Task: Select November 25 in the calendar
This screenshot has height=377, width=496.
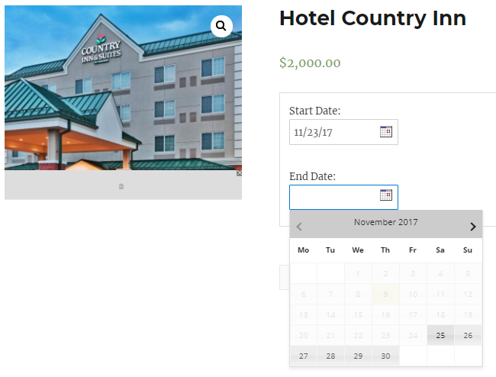Action: point(440,335)
